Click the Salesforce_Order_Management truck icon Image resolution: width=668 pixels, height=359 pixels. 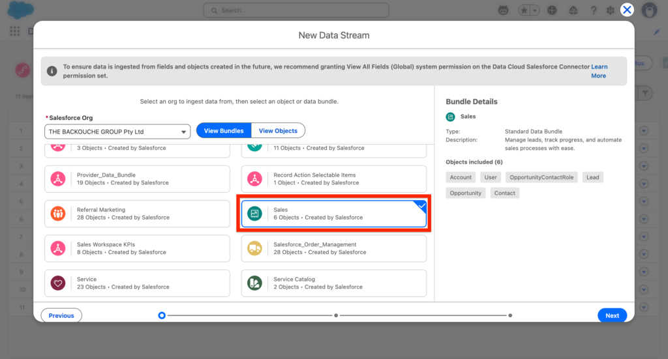(x=255, y=248)
